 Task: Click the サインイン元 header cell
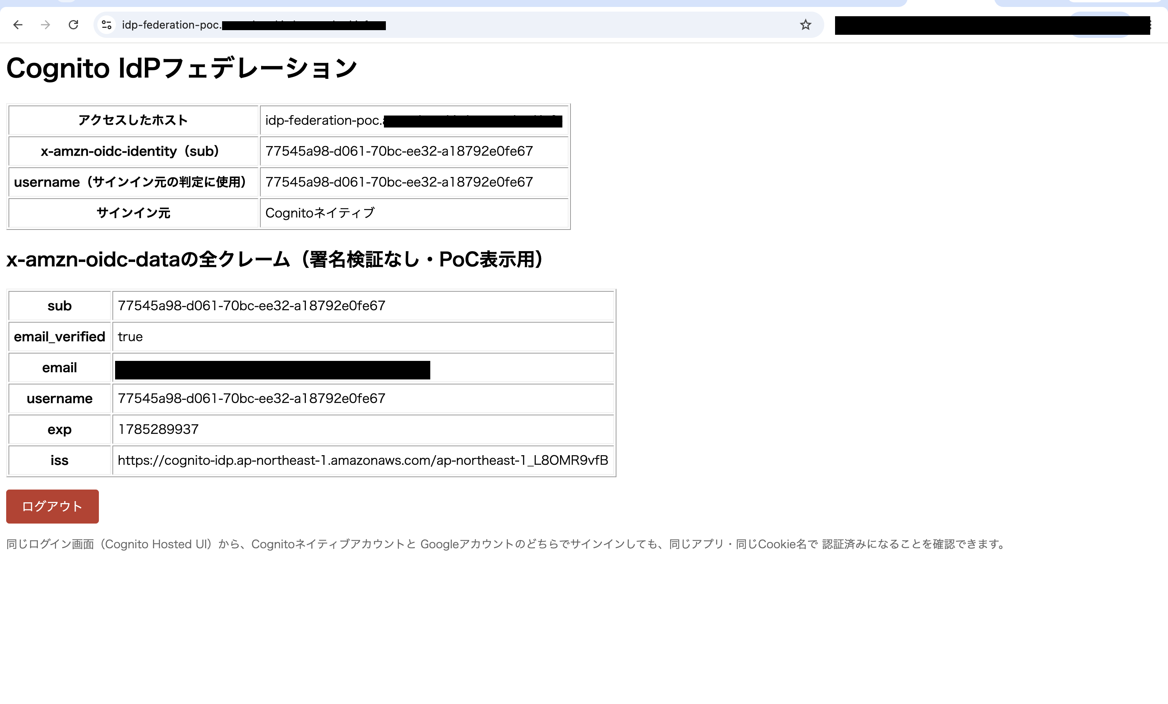click(133, 213)
